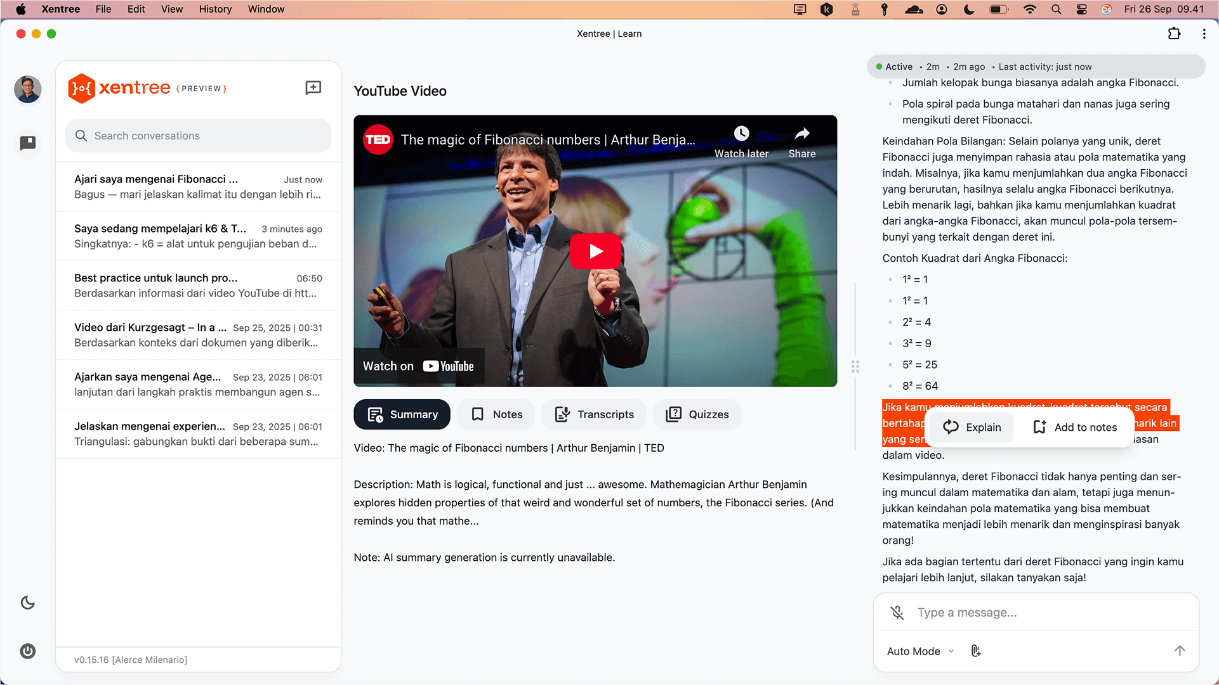Switch to the Transcripts tab

(594, 414)
